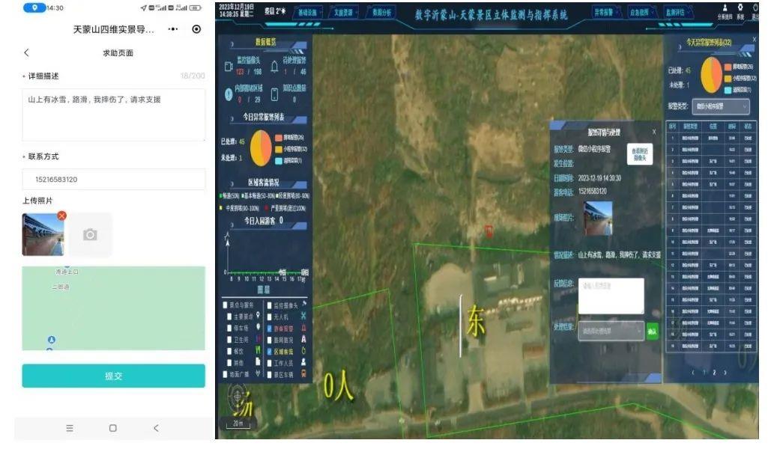Screen dimensions: 771x458
Task: Click the 反馈信息 text box
Action: click(611, 296)
